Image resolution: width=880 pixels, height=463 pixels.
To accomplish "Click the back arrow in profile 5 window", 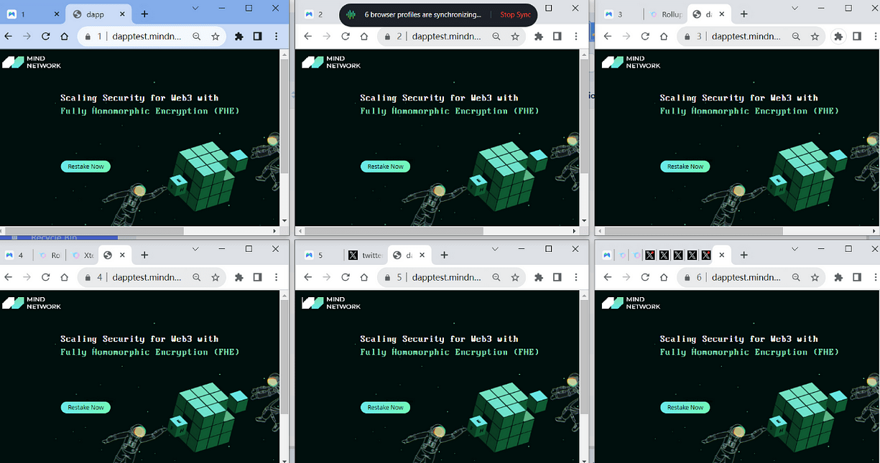I will tap(308, 277).
